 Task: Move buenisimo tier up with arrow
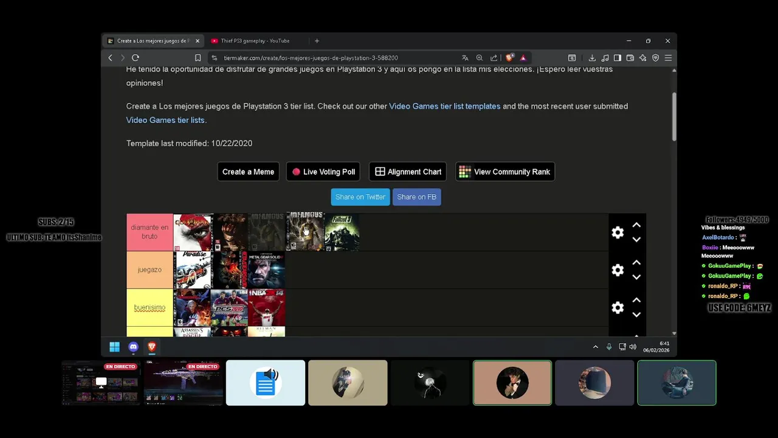636,301
